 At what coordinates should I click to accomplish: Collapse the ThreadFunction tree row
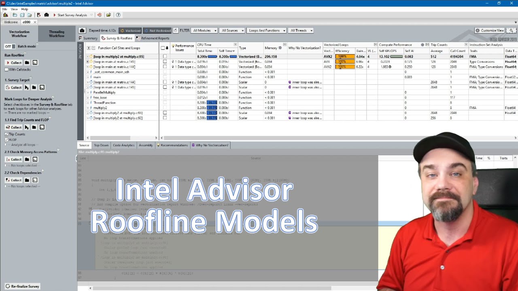pos(88,103)
